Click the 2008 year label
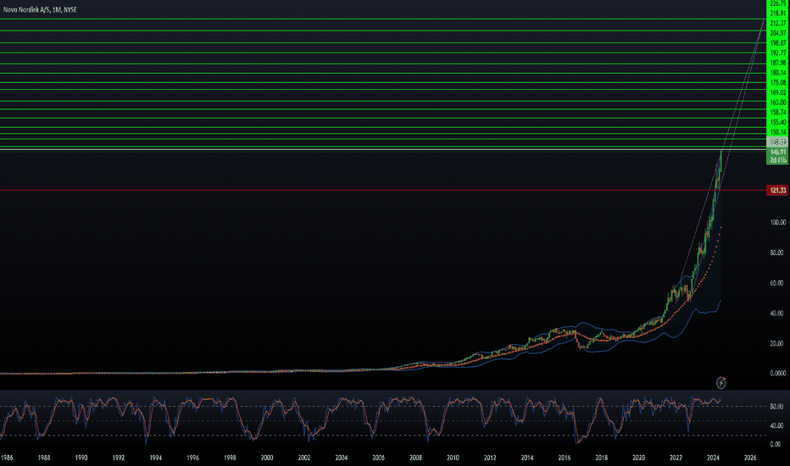The width and height of the screenshot is (790, 466). pos(415,458)
